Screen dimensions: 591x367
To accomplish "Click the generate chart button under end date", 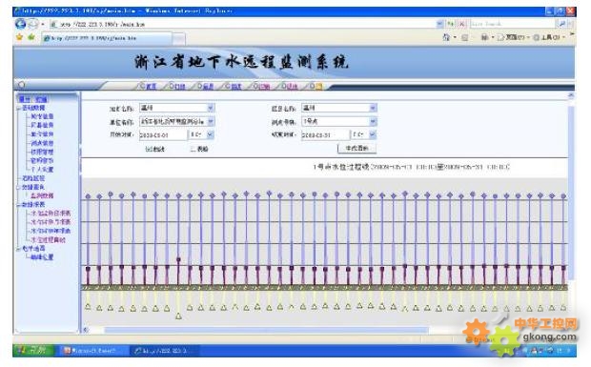I will [x=357, y=148].
